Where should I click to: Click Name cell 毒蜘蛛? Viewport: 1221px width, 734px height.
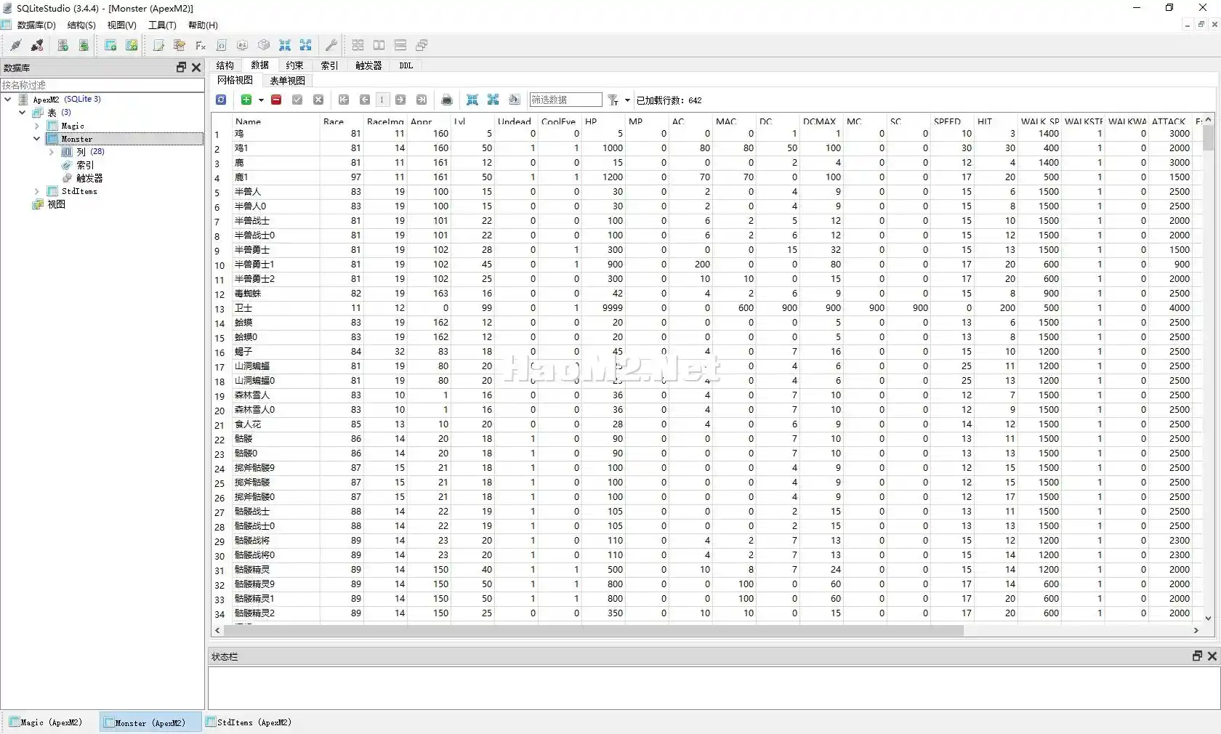click(x=276, y=294)
